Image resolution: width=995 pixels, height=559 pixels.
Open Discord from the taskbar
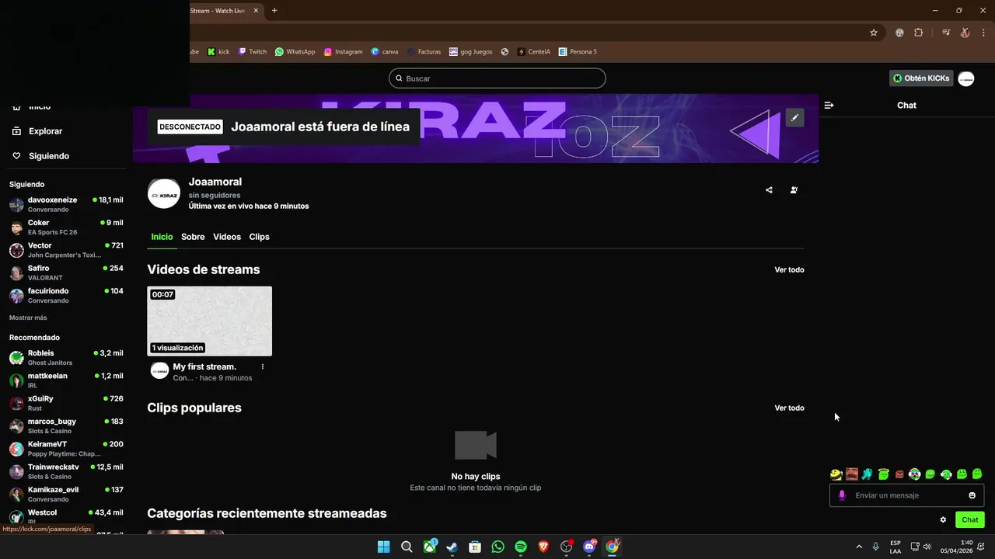[589, 547]
